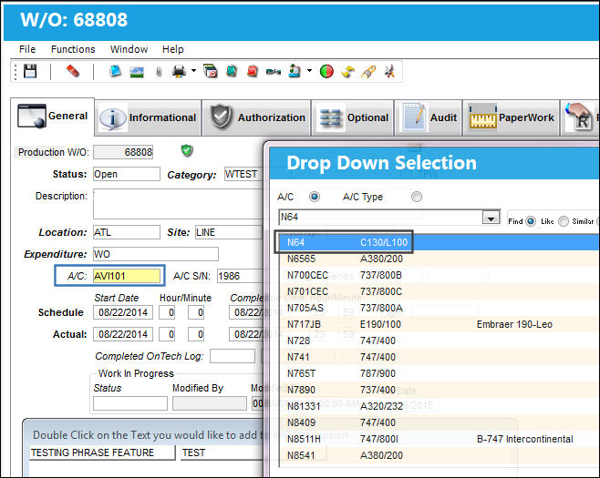Click the Save floppy disk icon
The width and height of the screenshot is (600, 478).
pos(30,71)
